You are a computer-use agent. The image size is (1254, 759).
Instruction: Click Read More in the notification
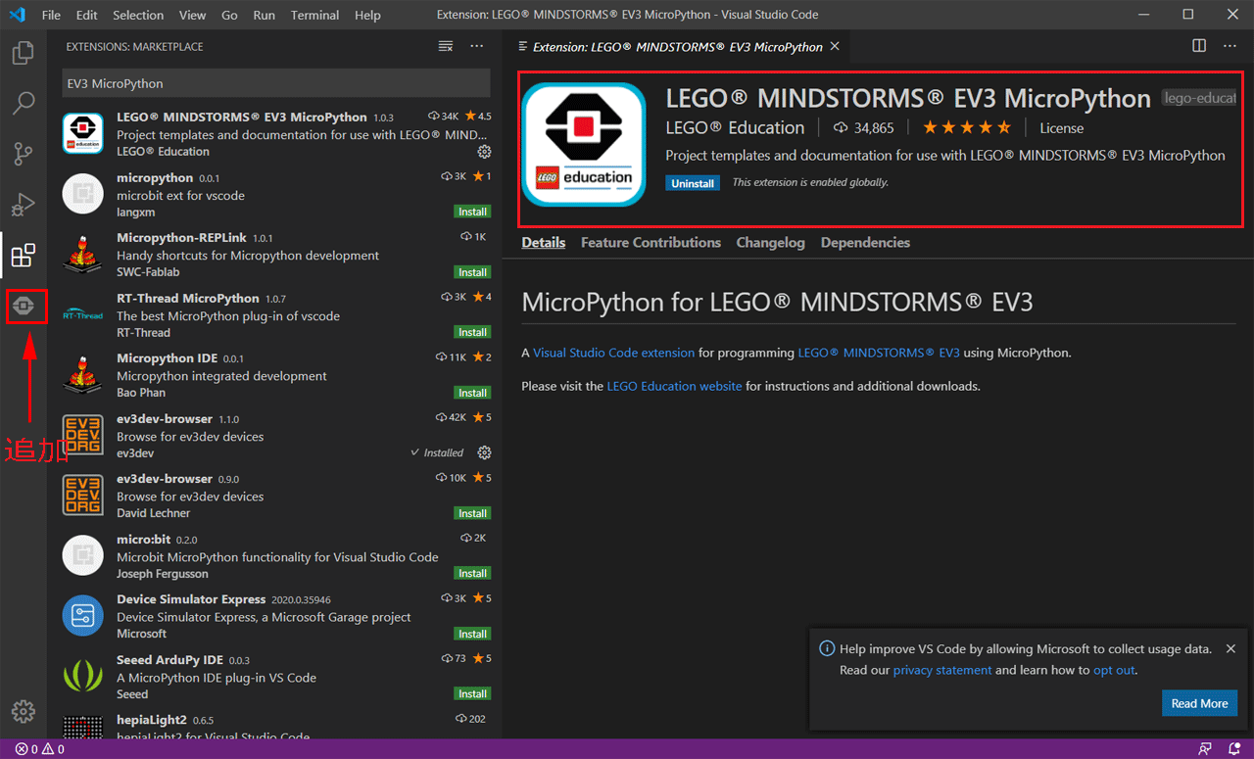click(1199, 703)
